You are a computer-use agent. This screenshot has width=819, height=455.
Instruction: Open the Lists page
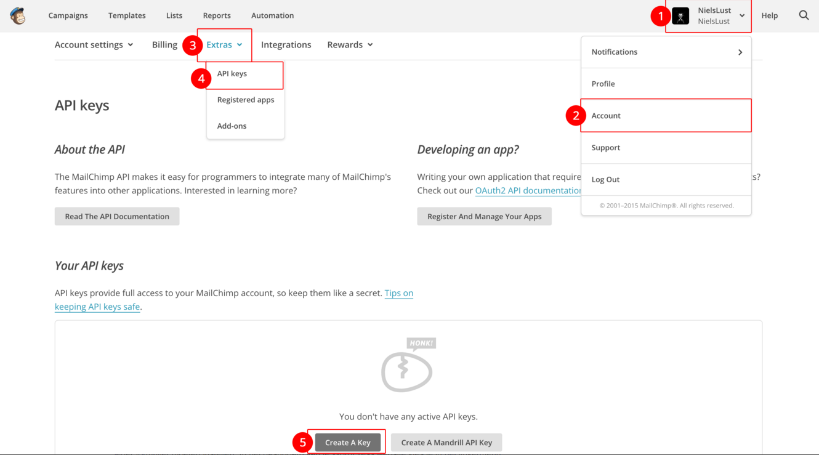click(174, 15)
